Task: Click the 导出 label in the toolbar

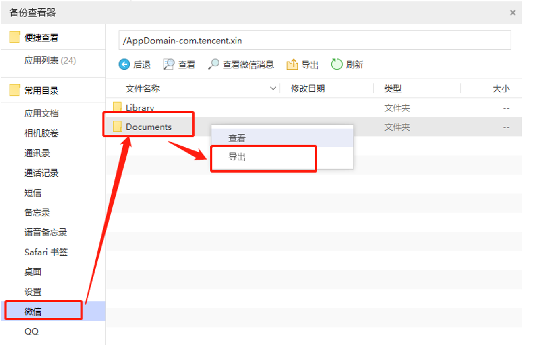Action: [x=310, y=65]
